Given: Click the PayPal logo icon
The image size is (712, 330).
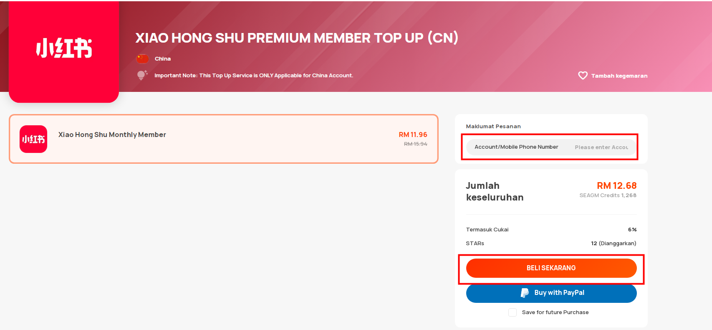Looking at the screenshot, I should [x=525, y=293].
